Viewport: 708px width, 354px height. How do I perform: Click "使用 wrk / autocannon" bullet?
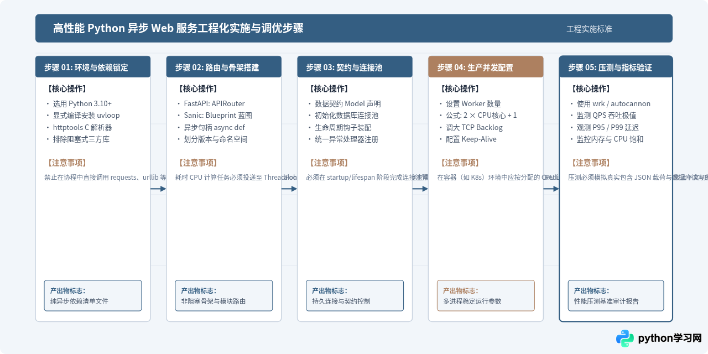613,103
